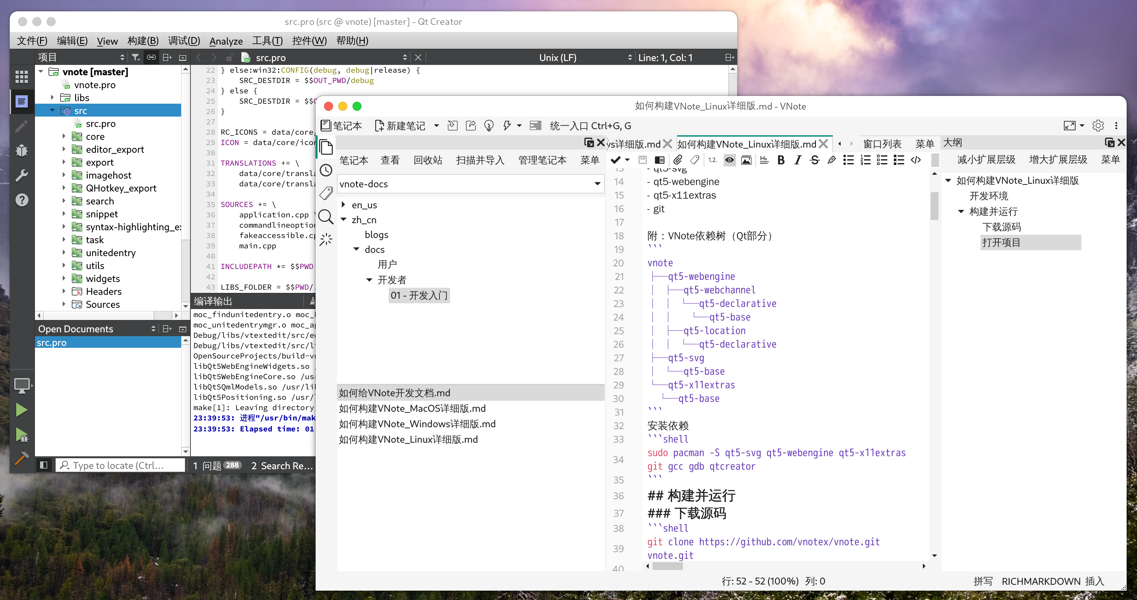Open Debug mode bug icon in Qt Creator
1137x600 pixels.
click(22, 151)
